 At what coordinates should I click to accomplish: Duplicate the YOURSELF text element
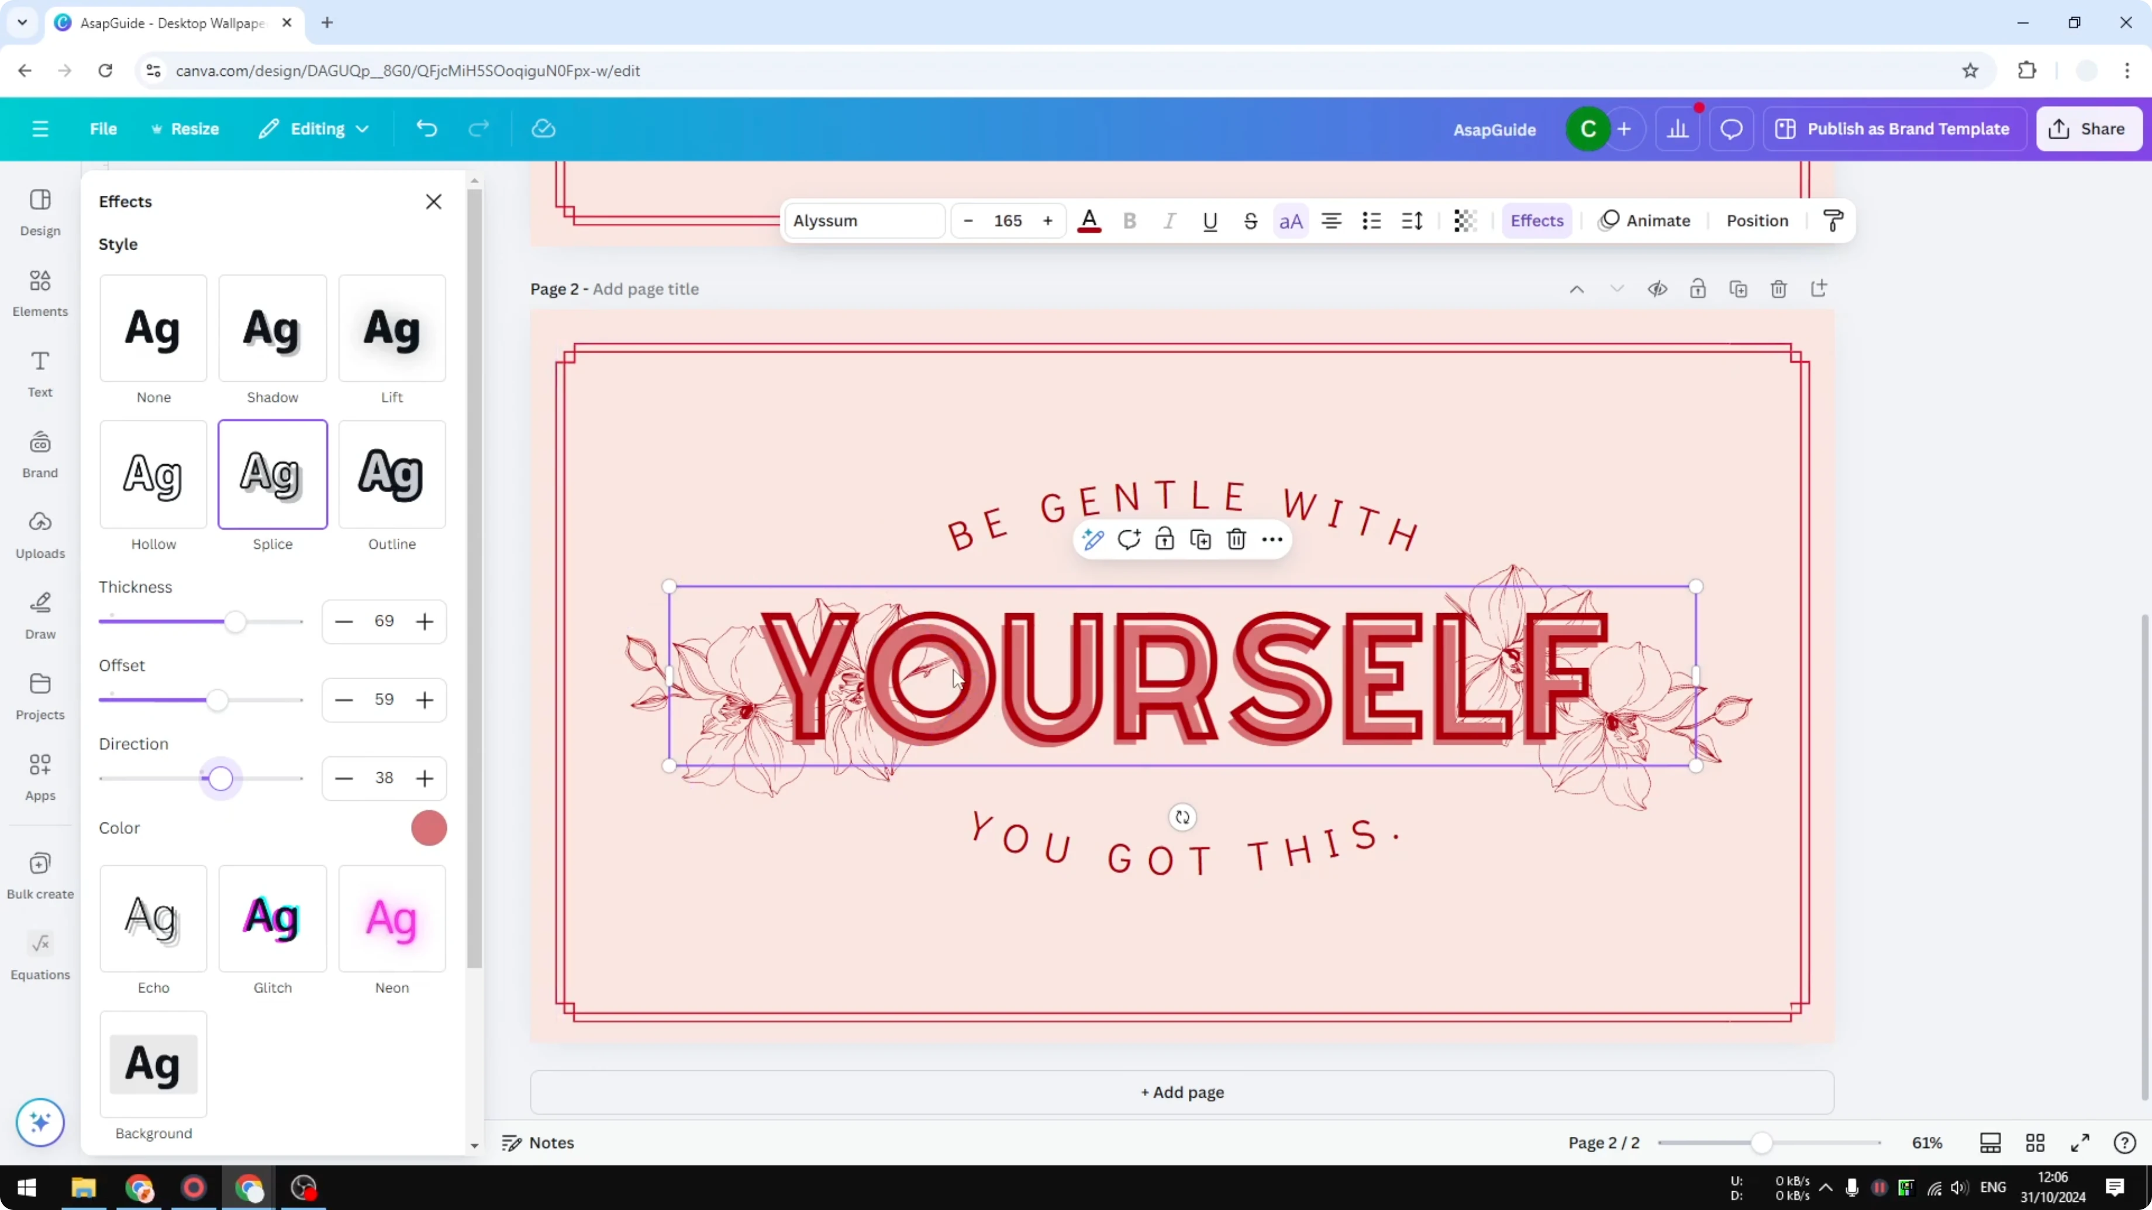point(1199,540)
